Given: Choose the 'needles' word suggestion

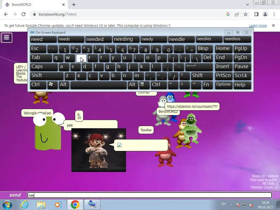Looking at the screenshot, I should point(209,39).
